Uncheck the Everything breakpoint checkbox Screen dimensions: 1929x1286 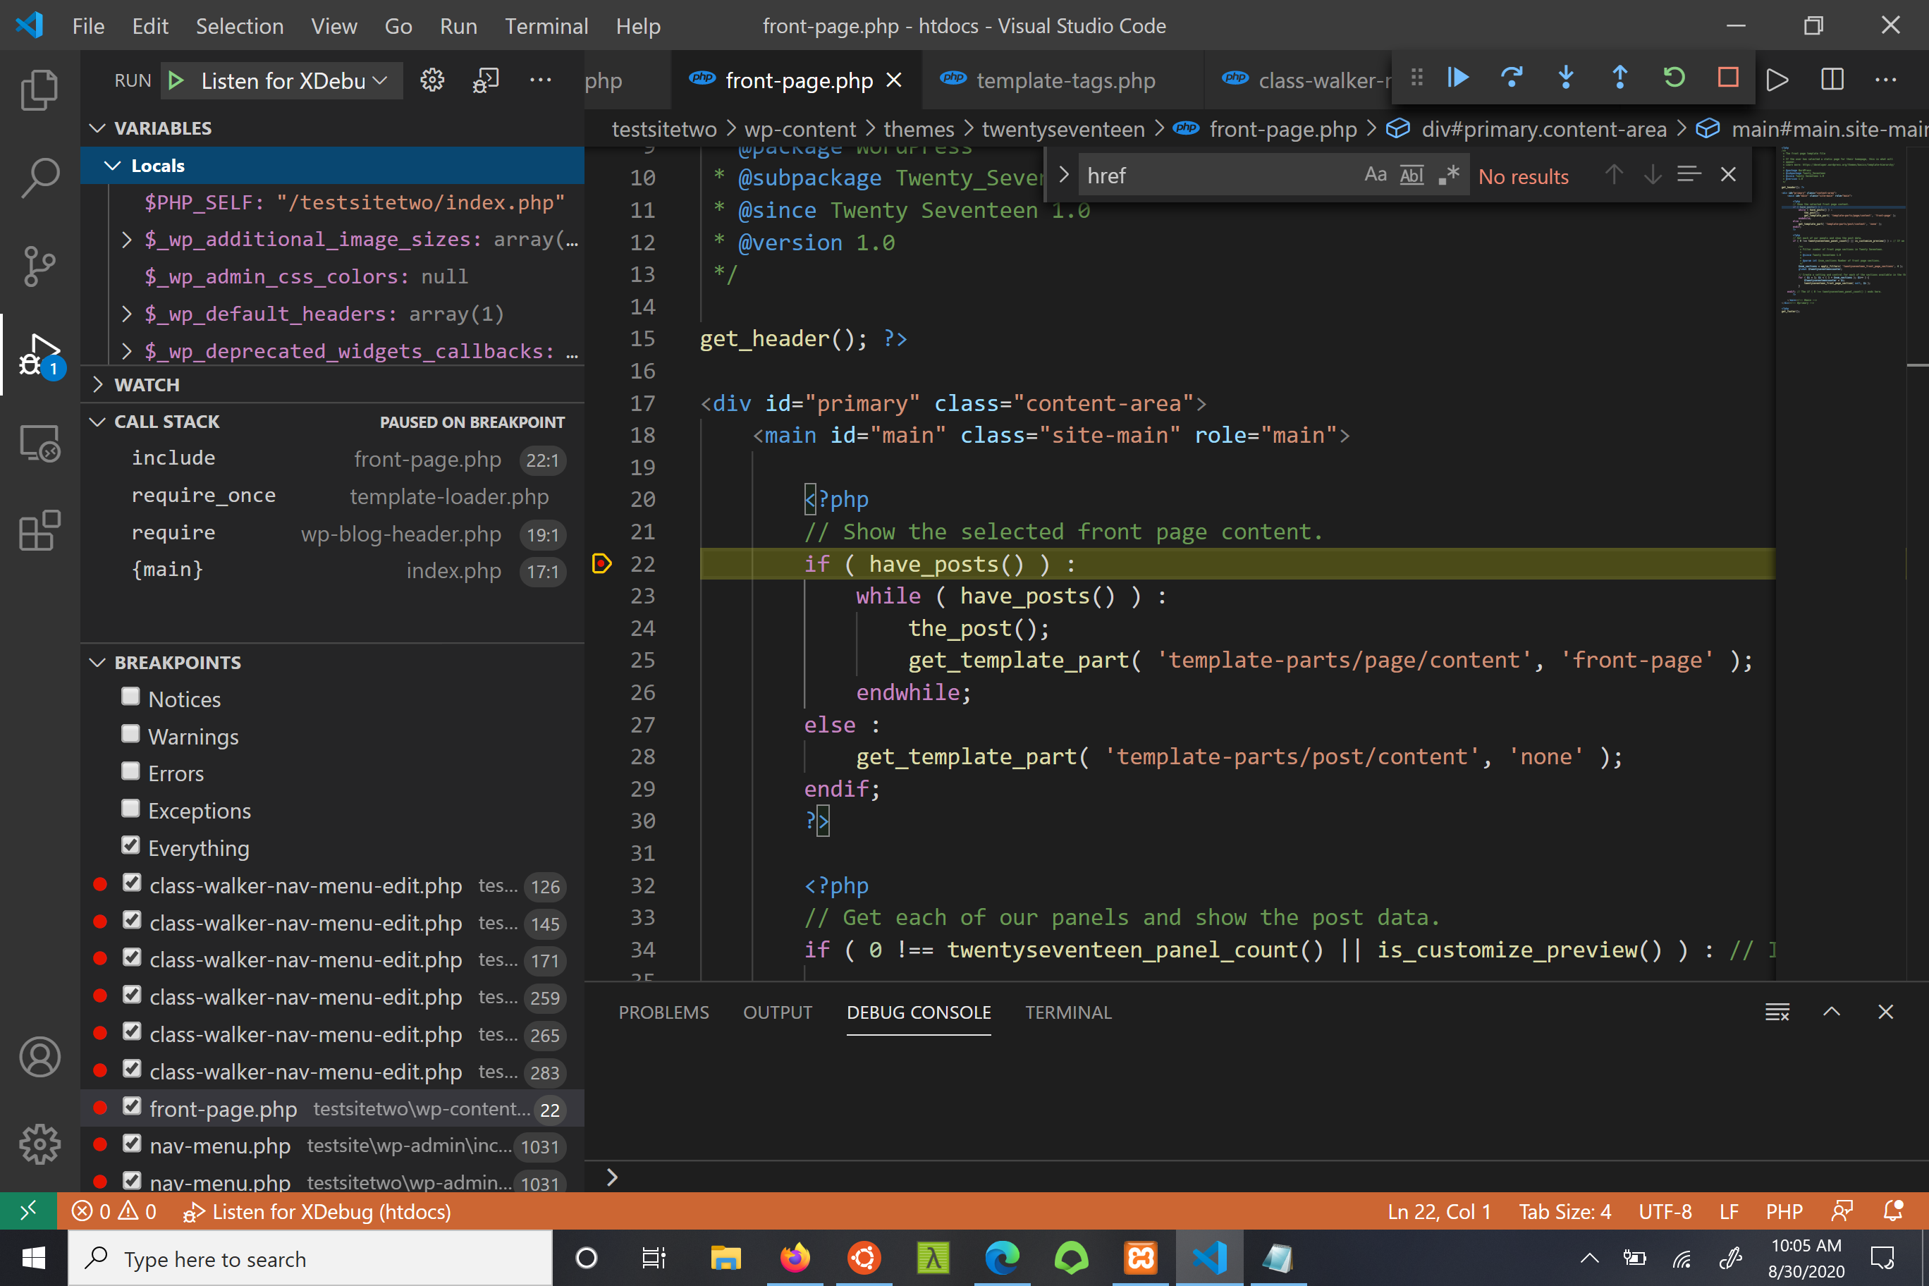point(130,845)
